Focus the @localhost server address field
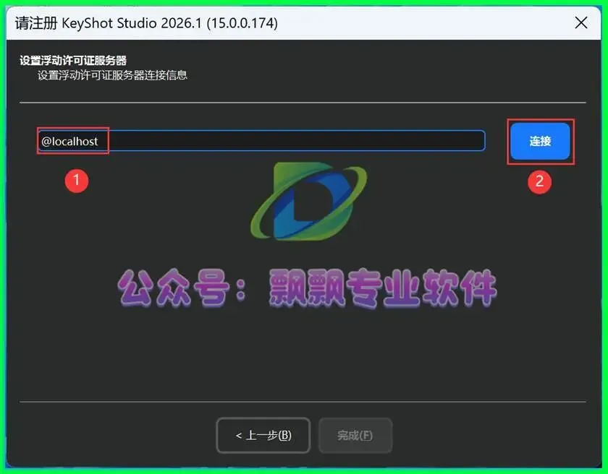 [261, 141]
